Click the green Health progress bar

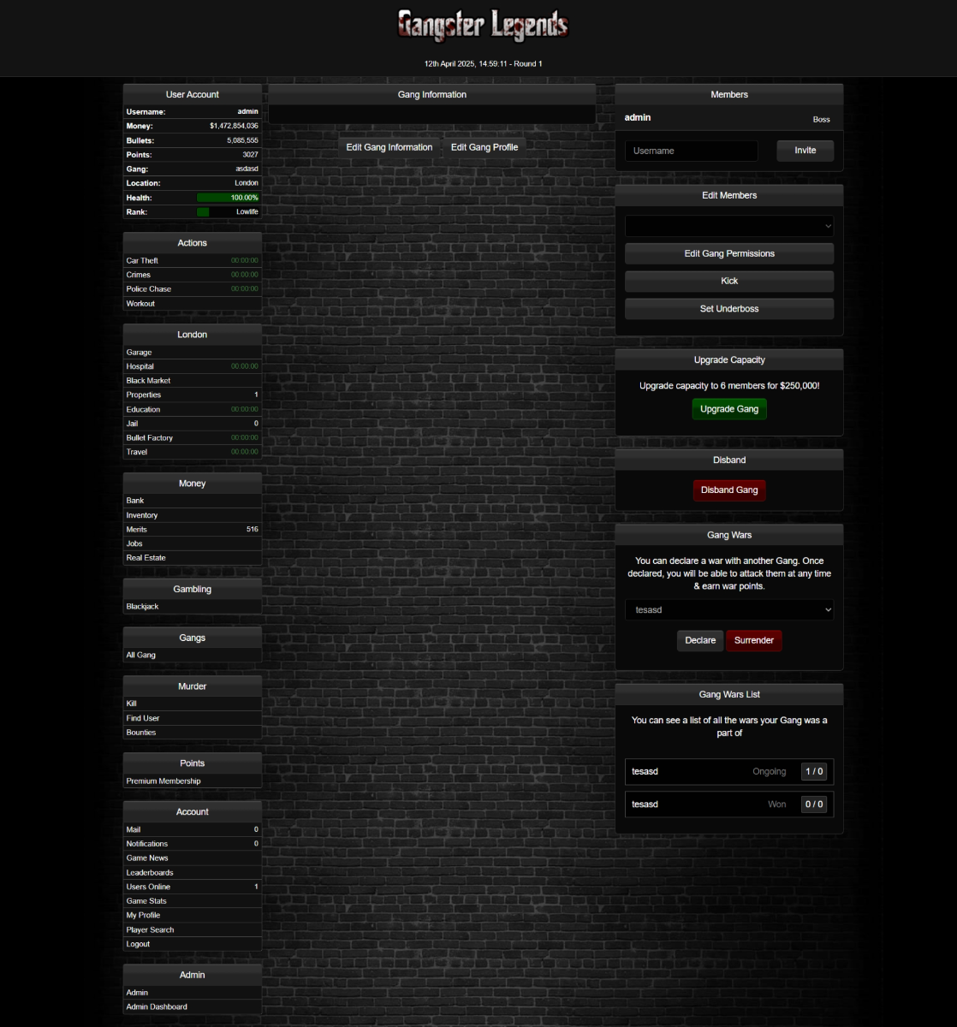point(228,198)
